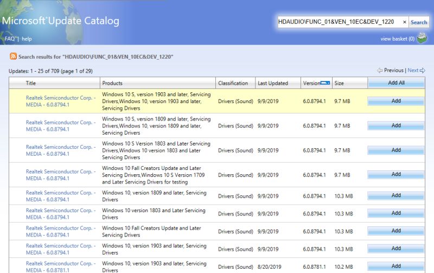Click the Add All button
Image resolution: width=434 pixels, height=273 pixels.
click(396, 83)
